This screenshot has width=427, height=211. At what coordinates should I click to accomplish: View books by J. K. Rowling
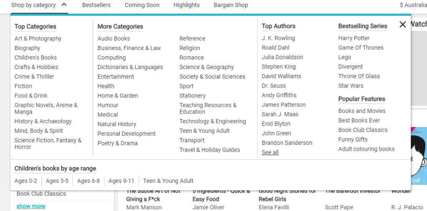click(278, 38)
